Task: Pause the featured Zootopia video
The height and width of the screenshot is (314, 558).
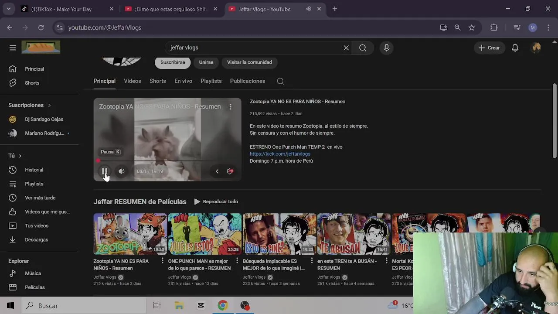Action: 105,171
